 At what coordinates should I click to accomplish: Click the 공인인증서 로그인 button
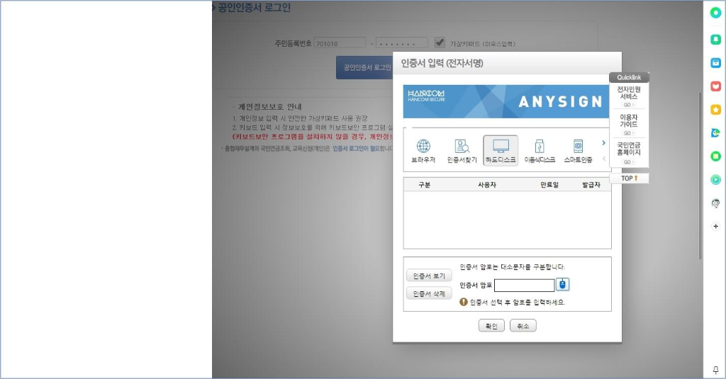365,67
